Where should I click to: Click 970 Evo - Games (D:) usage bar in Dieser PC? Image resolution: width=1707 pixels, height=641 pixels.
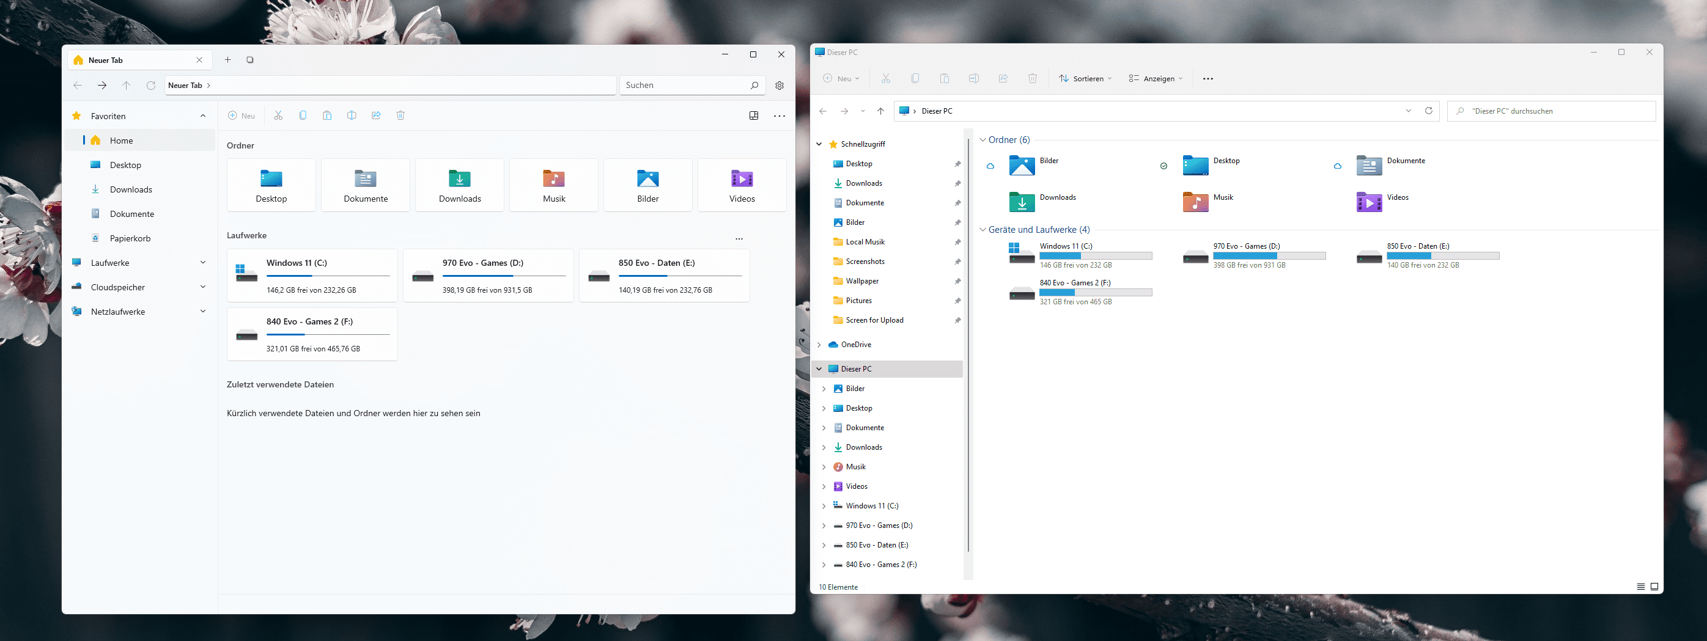tap(1269, 255)
